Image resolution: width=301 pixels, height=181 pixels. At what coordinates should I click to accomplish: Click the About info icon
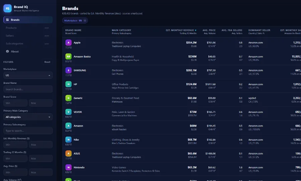pos(7,51)
